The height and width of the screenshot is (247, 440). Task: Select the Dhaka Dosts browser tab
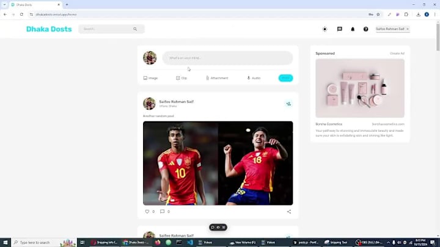(35, 5)
